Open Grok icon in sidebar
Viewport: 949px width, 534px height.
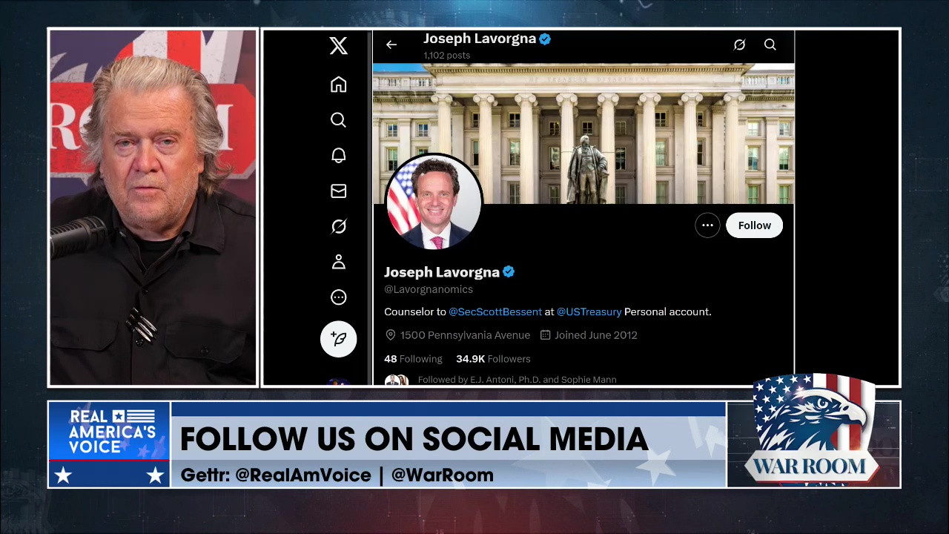click(x=338, y=226)
